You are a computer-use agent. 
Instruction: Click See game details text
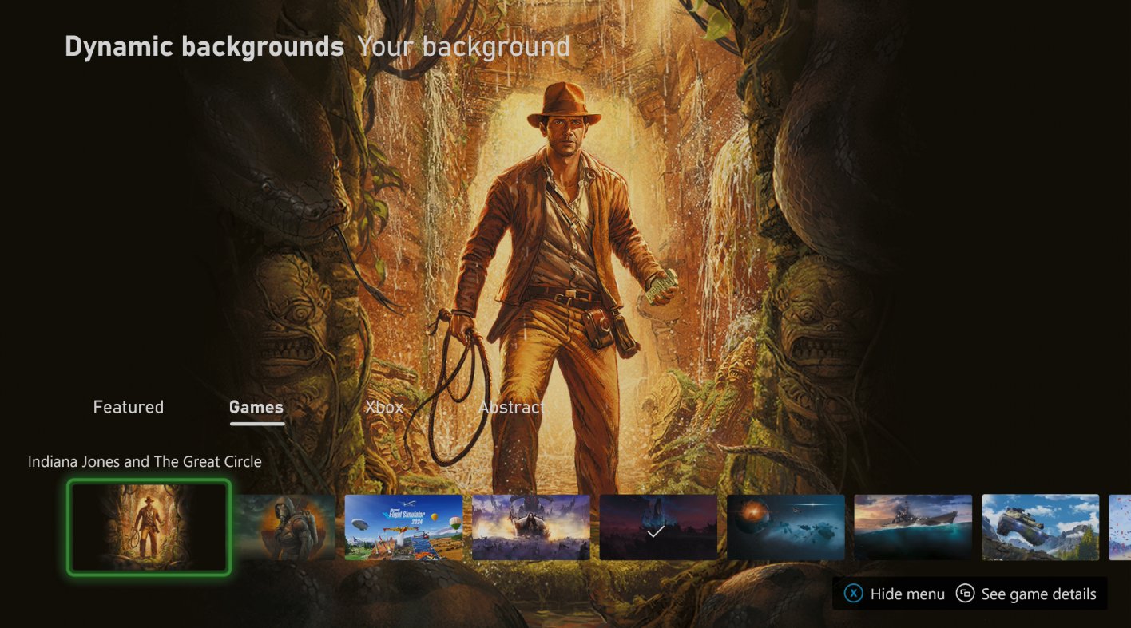[x=1038, y=594]
